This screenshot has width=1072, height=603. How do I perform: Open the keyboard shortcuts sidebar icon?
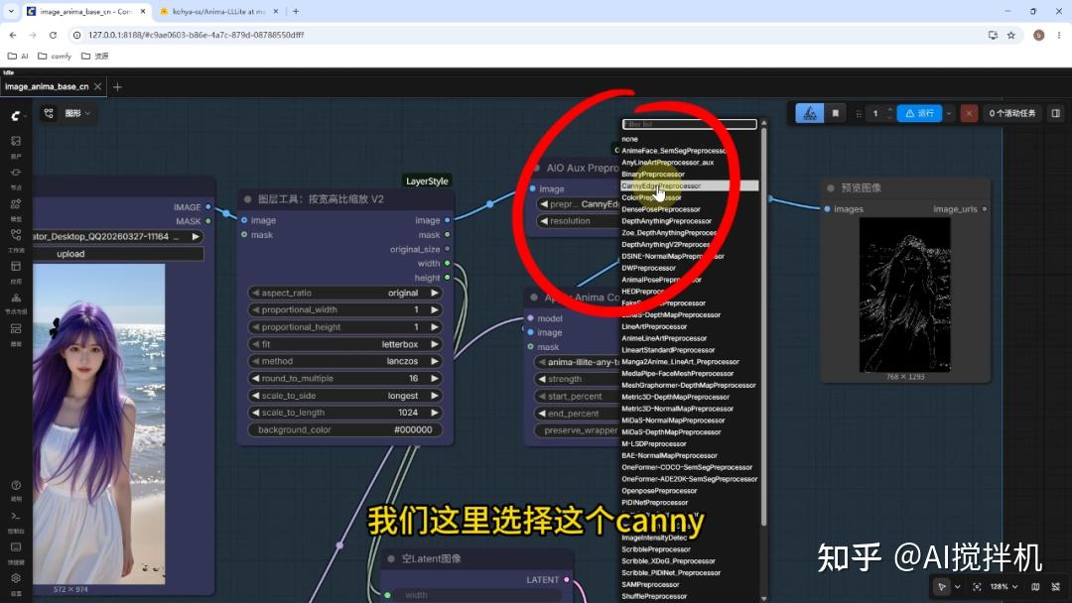tap(16, 547)
